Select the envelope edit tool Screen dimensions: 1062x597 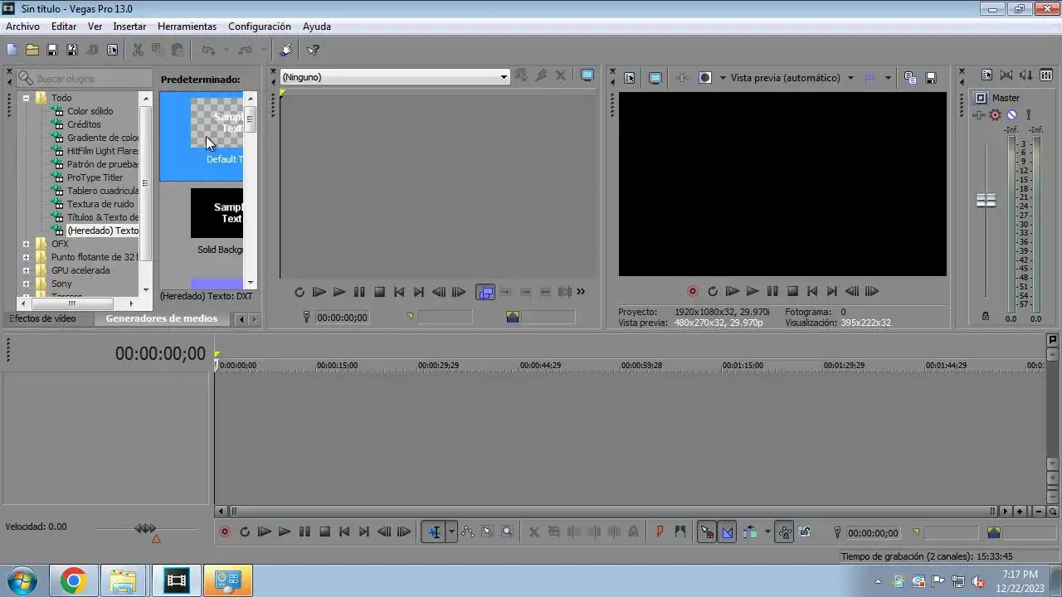coord(468,532)
